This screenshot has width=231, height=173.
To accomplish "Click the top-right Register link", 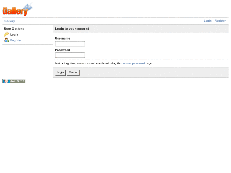I will [220, 21].
